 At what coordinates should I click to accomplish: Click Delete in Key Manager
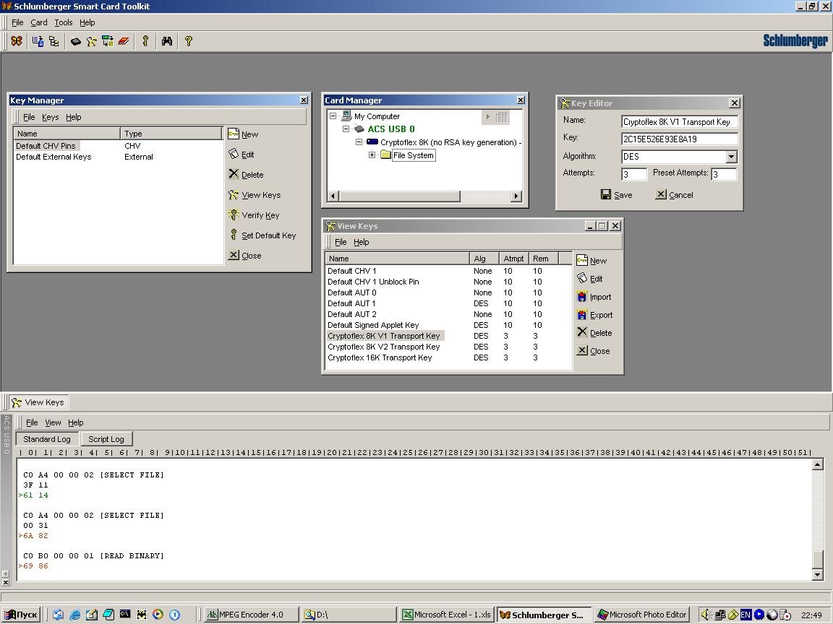(246, 175)
